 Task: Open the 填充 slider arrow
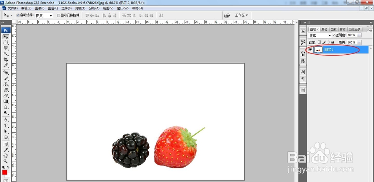click(359, 42)
